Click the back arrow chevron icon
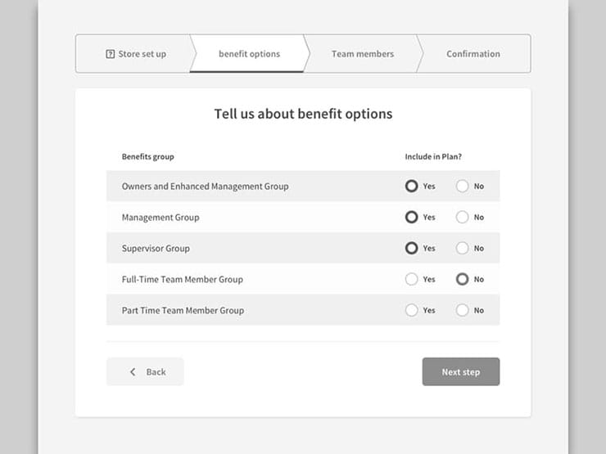The width and height of the screenshot is (606, 454). [x=133, y=372]
